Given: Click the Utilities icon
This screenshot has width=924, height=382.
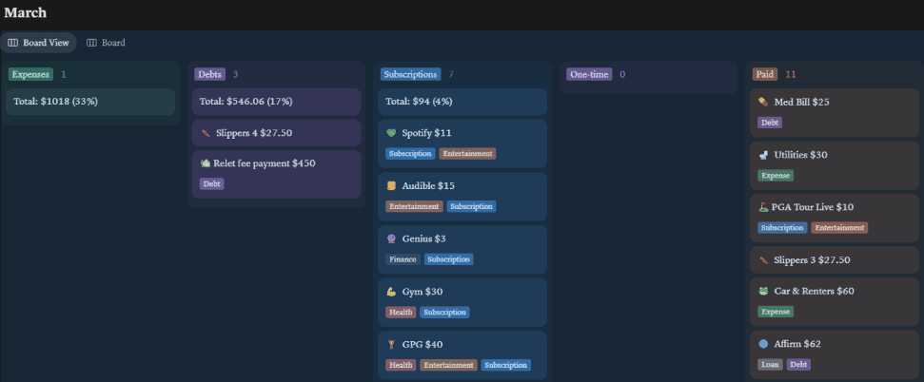Looking at the screenshot, I should click(x=764, y=155).
